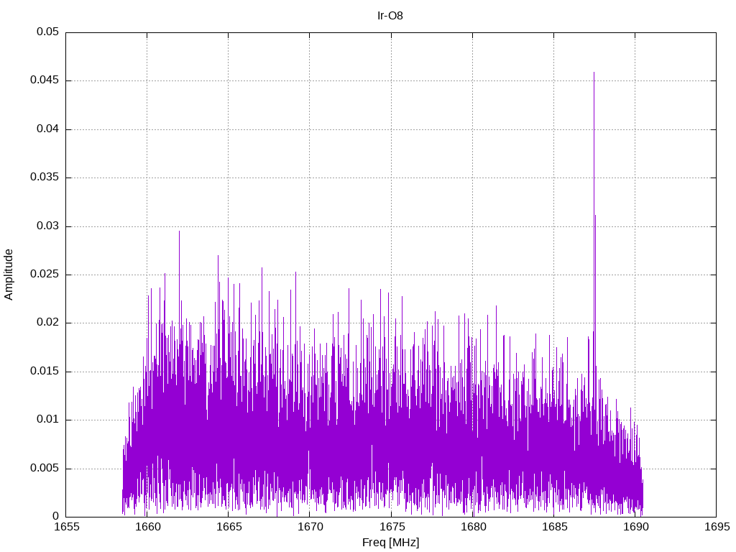
Task: Click the spike peak near 1662 MHz
Action: pos(179,233)
